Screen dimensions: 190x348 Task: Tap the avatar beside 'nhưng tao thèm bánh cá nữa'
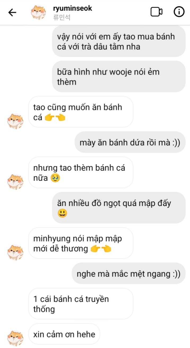click(15, 182)
